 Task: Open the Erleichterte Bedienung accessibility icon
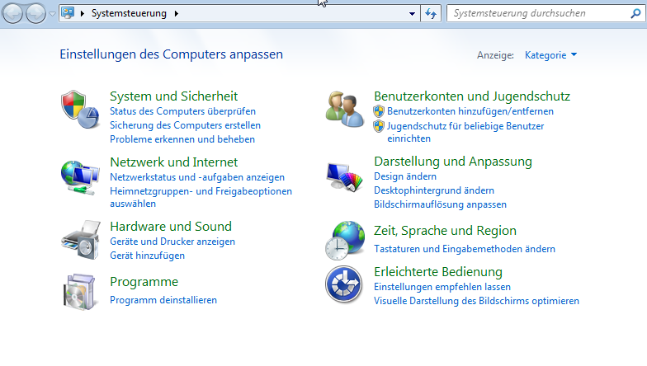point(343,284)
